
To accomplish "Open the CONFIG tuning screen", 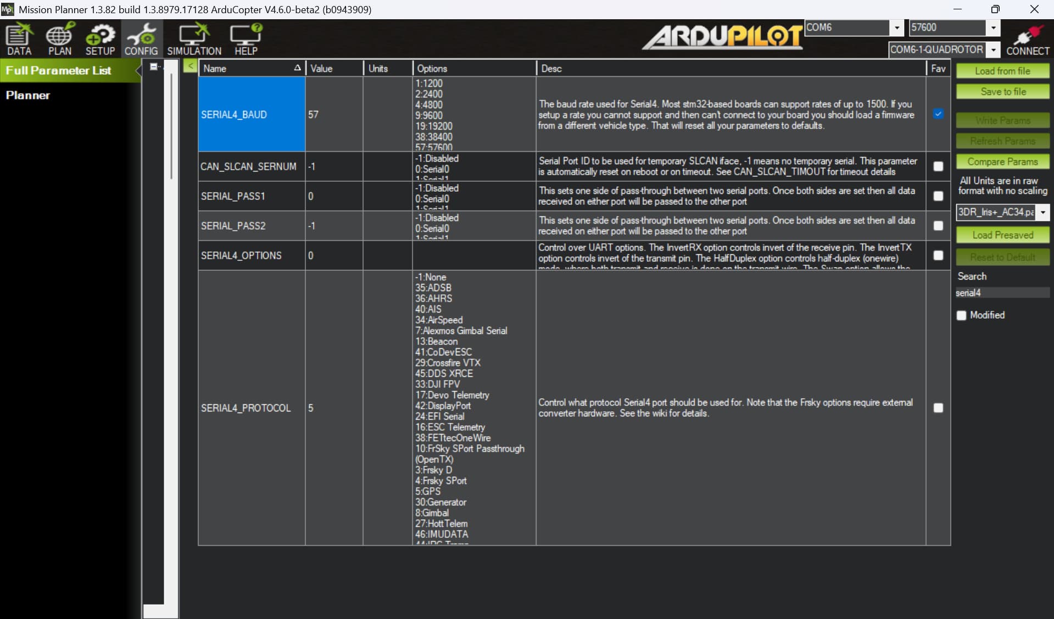I will (x=141, y=39).
